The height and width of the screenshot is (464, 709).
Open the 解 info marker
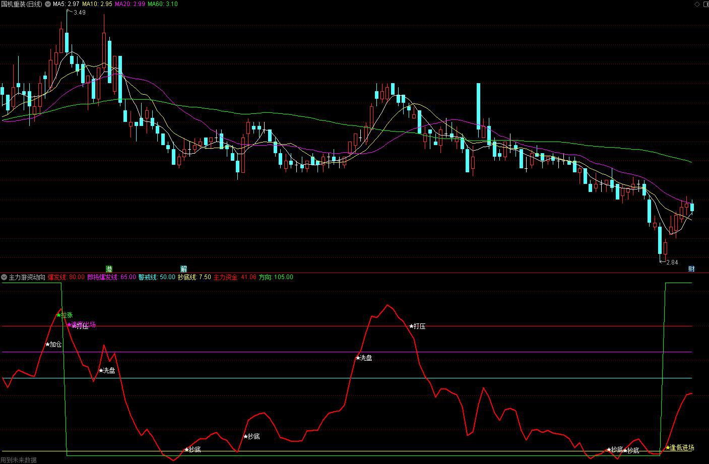coord(183,269)
